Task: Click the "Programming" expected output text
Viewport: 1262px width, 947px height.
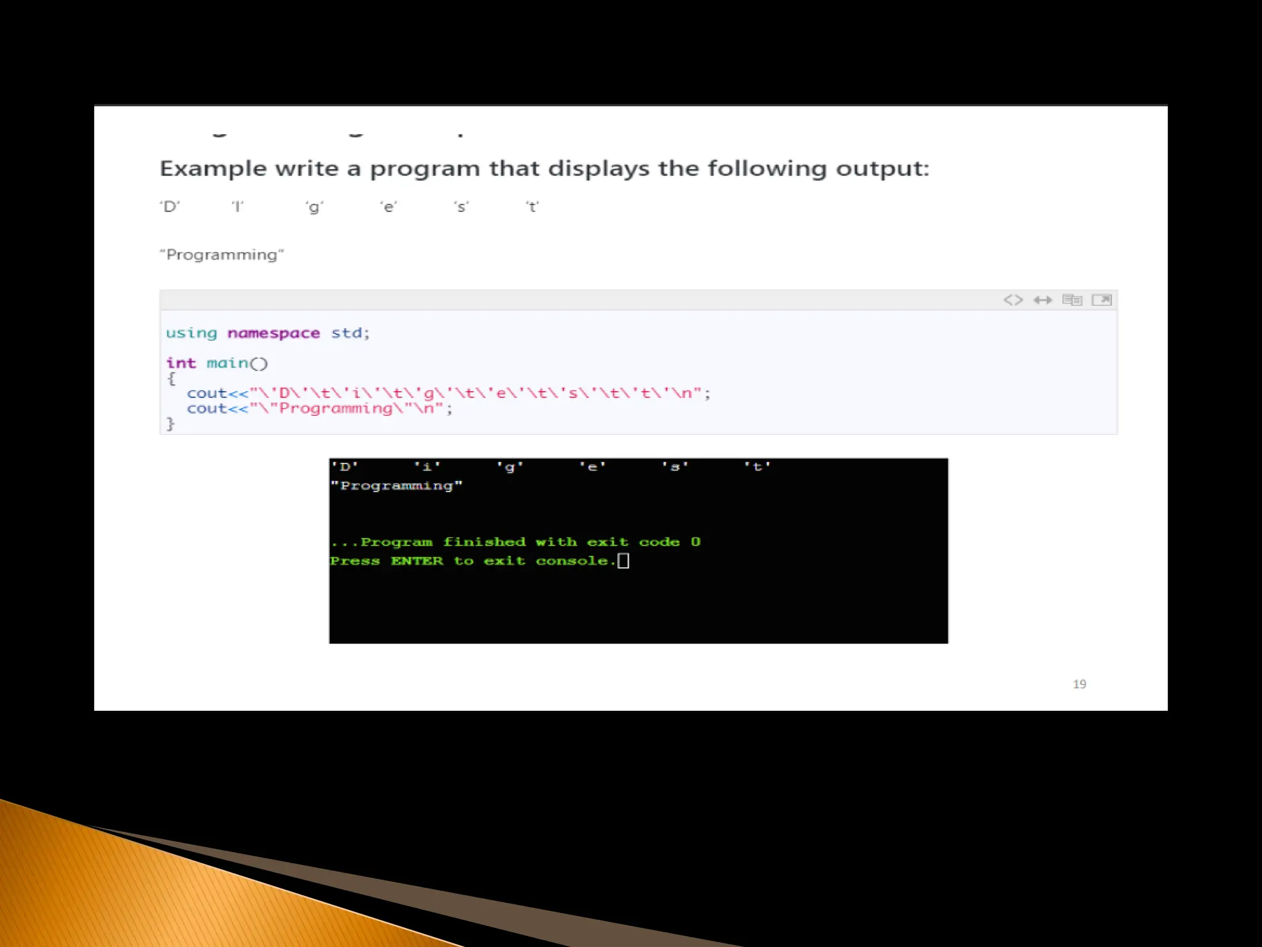Action: (222, 255)
